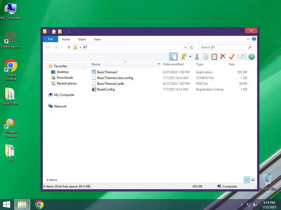Click the volume speaker tray icon
This screenshot has width=281, height=210.
tap(255, 205)
